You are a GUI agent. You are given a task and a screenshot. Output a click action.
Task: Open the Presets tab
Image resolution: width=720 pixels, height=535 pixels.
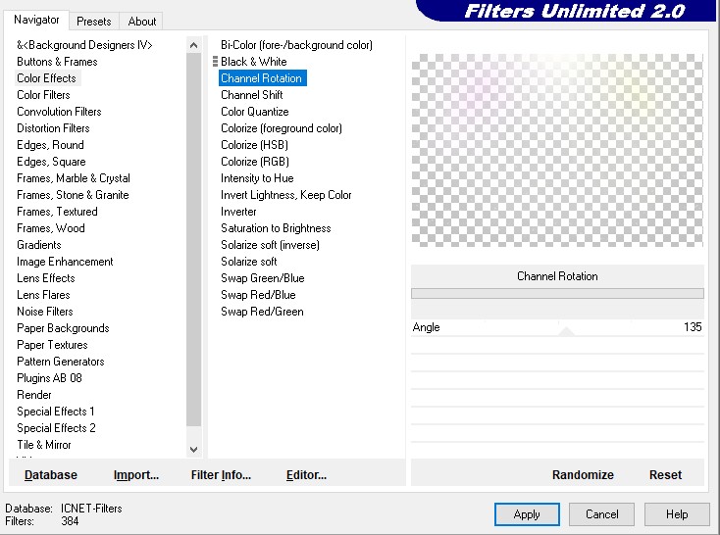tap(94, 22)
